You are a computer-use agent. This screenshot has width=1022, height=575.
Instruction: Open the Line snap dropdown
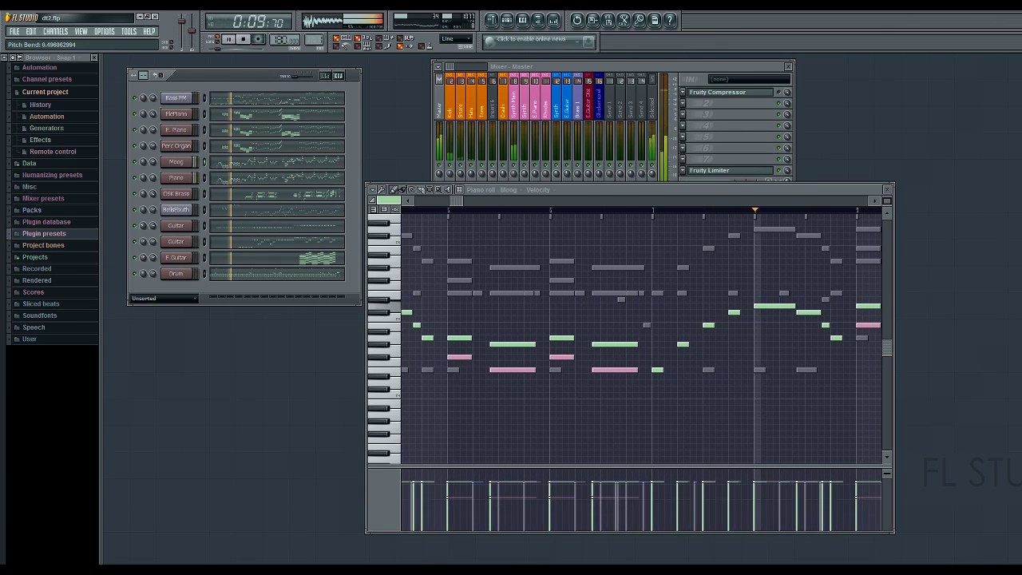pyautogui.click(x=456, y=39)
